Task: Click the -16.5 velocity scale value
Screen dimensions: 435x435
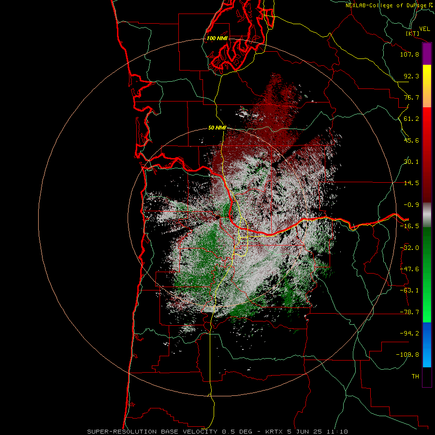Action: (x=409, y=226)
